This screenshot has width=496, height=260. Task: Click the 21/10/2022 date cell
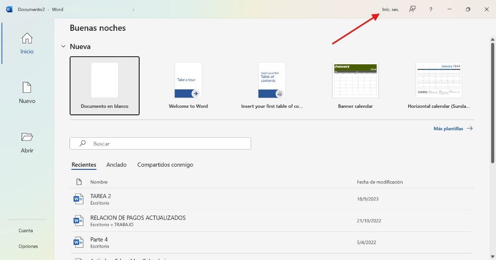(369, 221)
